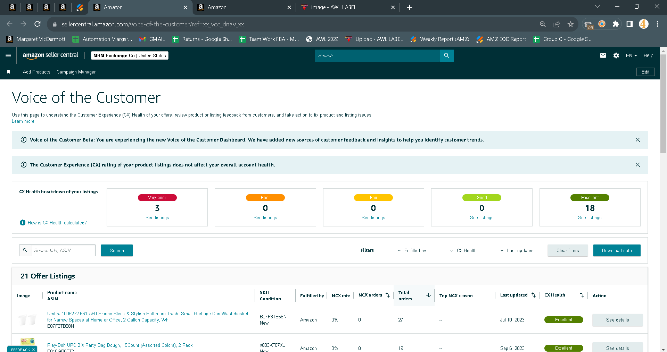667x352 pixels.
Task: Focus the Seller Central top search field
Action: pos(377,55)
